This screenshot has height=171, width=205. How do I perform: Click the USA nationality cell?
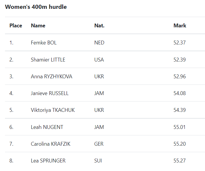99,60
